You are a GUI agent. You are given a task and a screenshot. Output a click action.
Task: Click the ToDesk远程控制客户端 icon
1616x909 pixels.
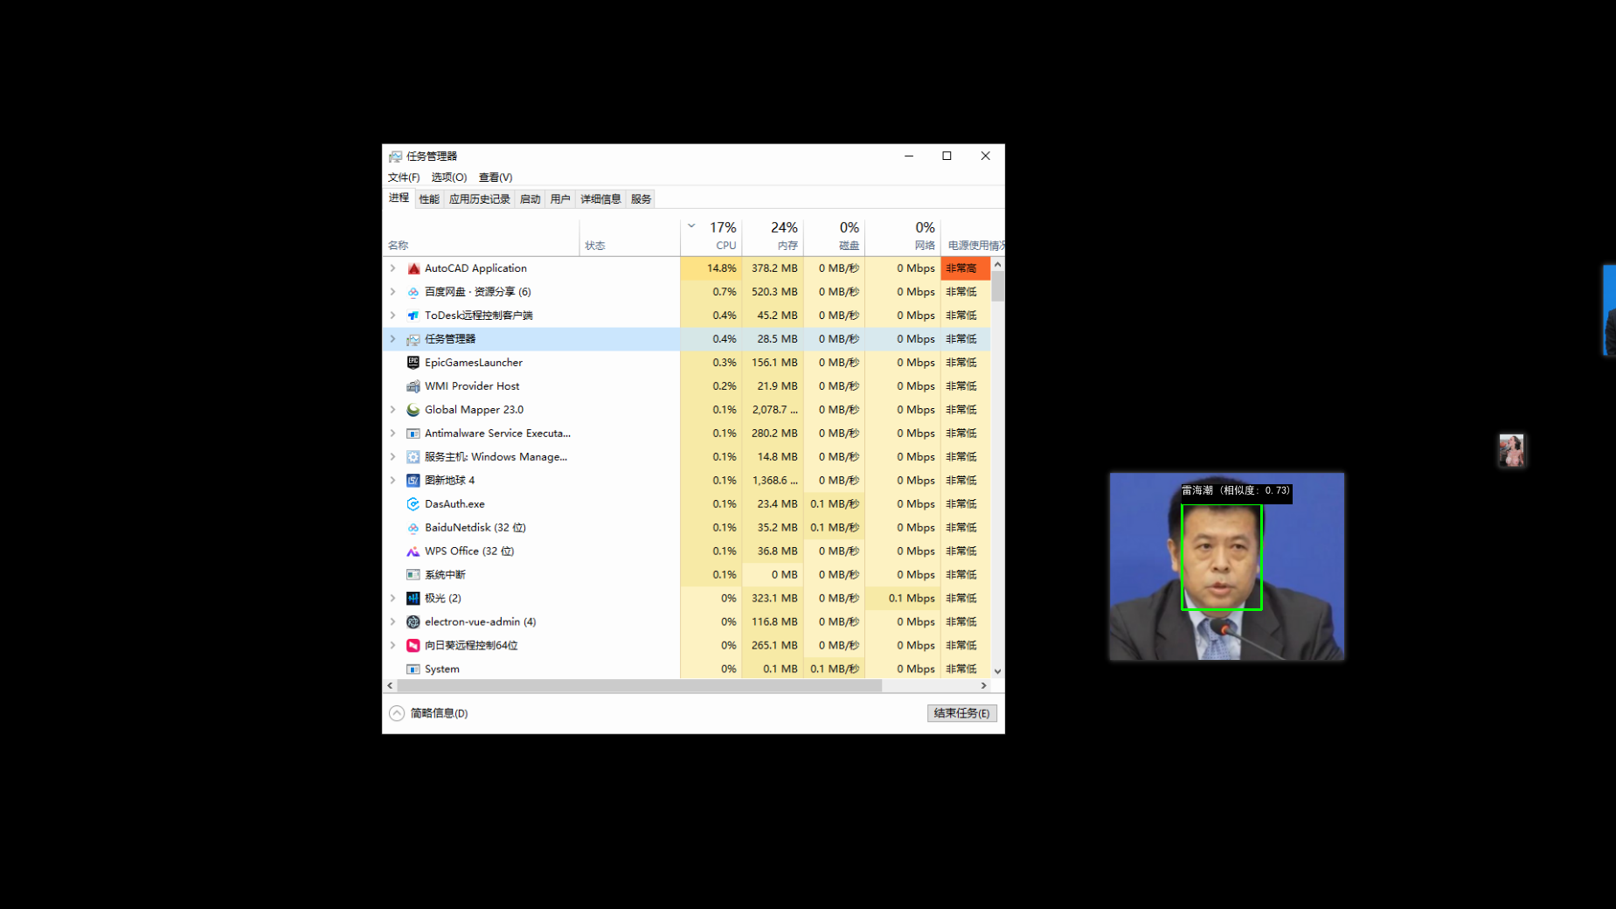pos(413,316)
